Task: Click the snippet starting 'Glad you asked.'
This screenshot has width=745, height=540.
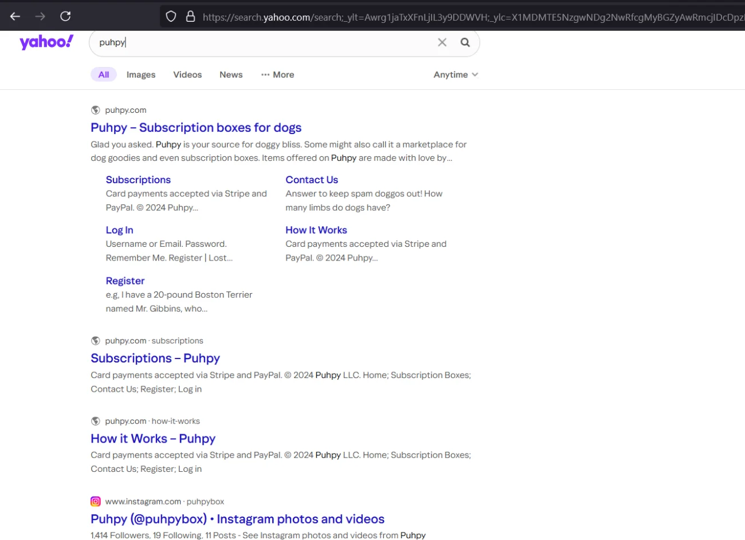Action: pos(279,151)
